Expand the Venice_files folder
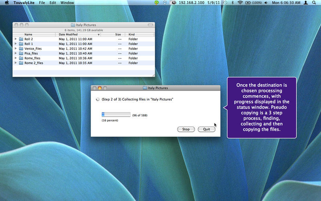This screenshot has height=201, width=321. tap(16, 48)
